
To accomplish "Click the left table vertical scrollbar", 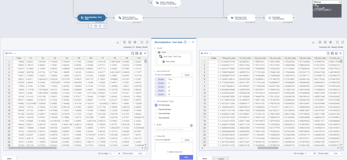I will pyautogui.click(x=145, y=61).
